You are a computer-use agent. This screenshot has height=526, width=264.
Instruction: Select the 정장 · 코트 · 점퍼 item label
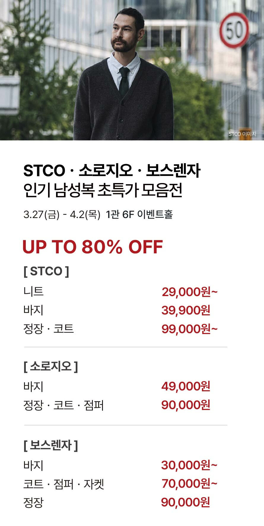click(63, 405)
